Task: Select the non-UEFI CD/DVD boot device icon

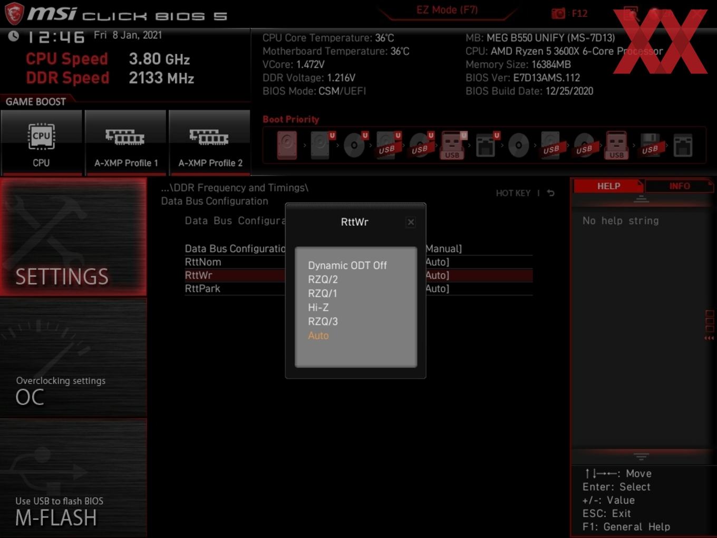Action: coord(519,145)
